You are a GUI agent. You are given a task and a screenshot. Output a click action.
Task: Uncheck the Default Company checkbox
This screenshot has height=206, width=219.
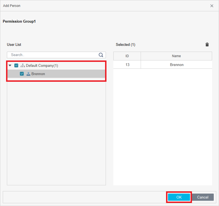click(x=16, y=65)
